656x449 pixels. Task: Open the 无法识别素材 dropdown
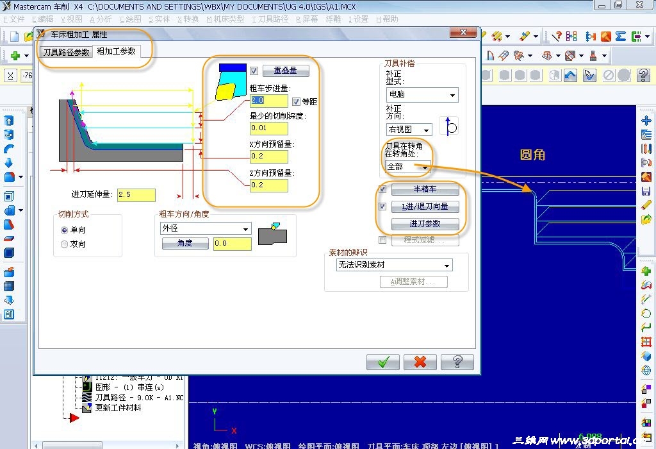[x=395, y=265]
